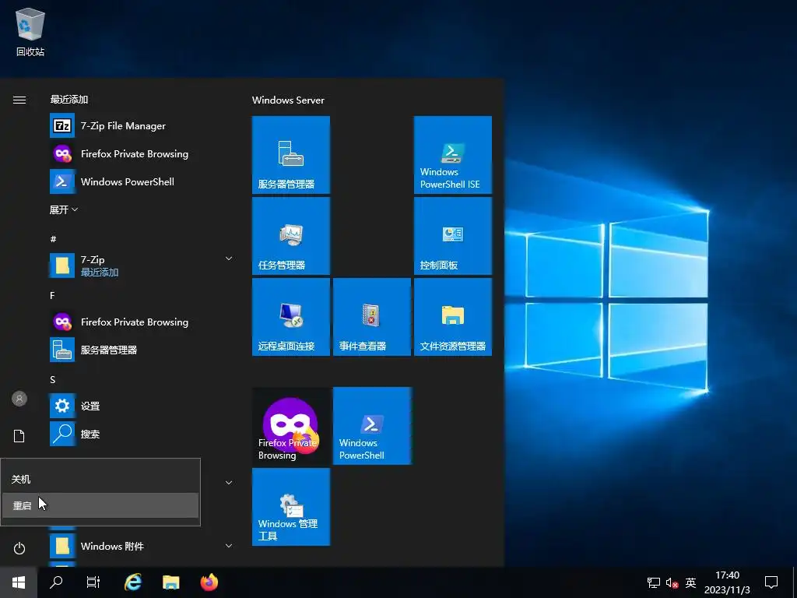Screen dimensions: 797x598
Task: Open taskbar search magnifier
Action: [56, 582]
